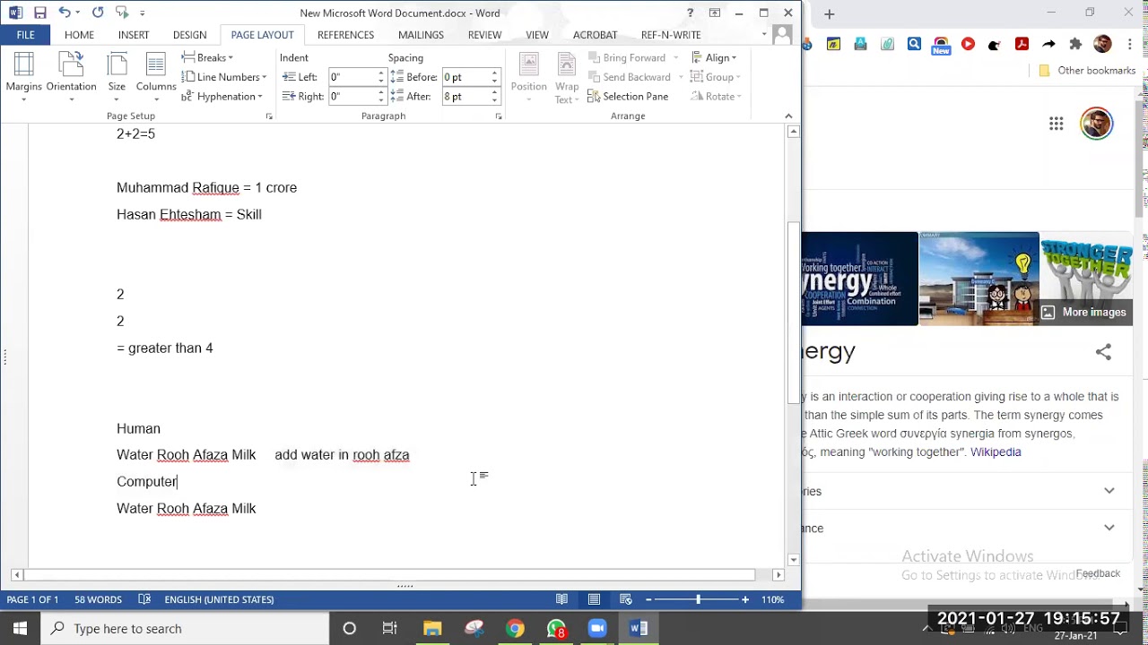Click ENGLISH (UNITED STATES) language indicator
This screenshot has width=1148, height=645.
coord(219,599)
